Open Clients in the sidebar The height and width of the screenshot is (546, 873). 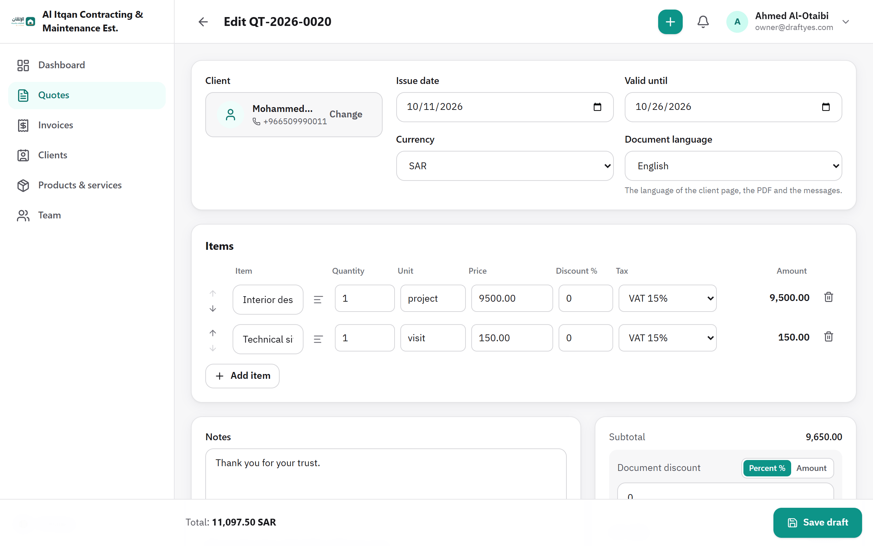click(87, 155)
